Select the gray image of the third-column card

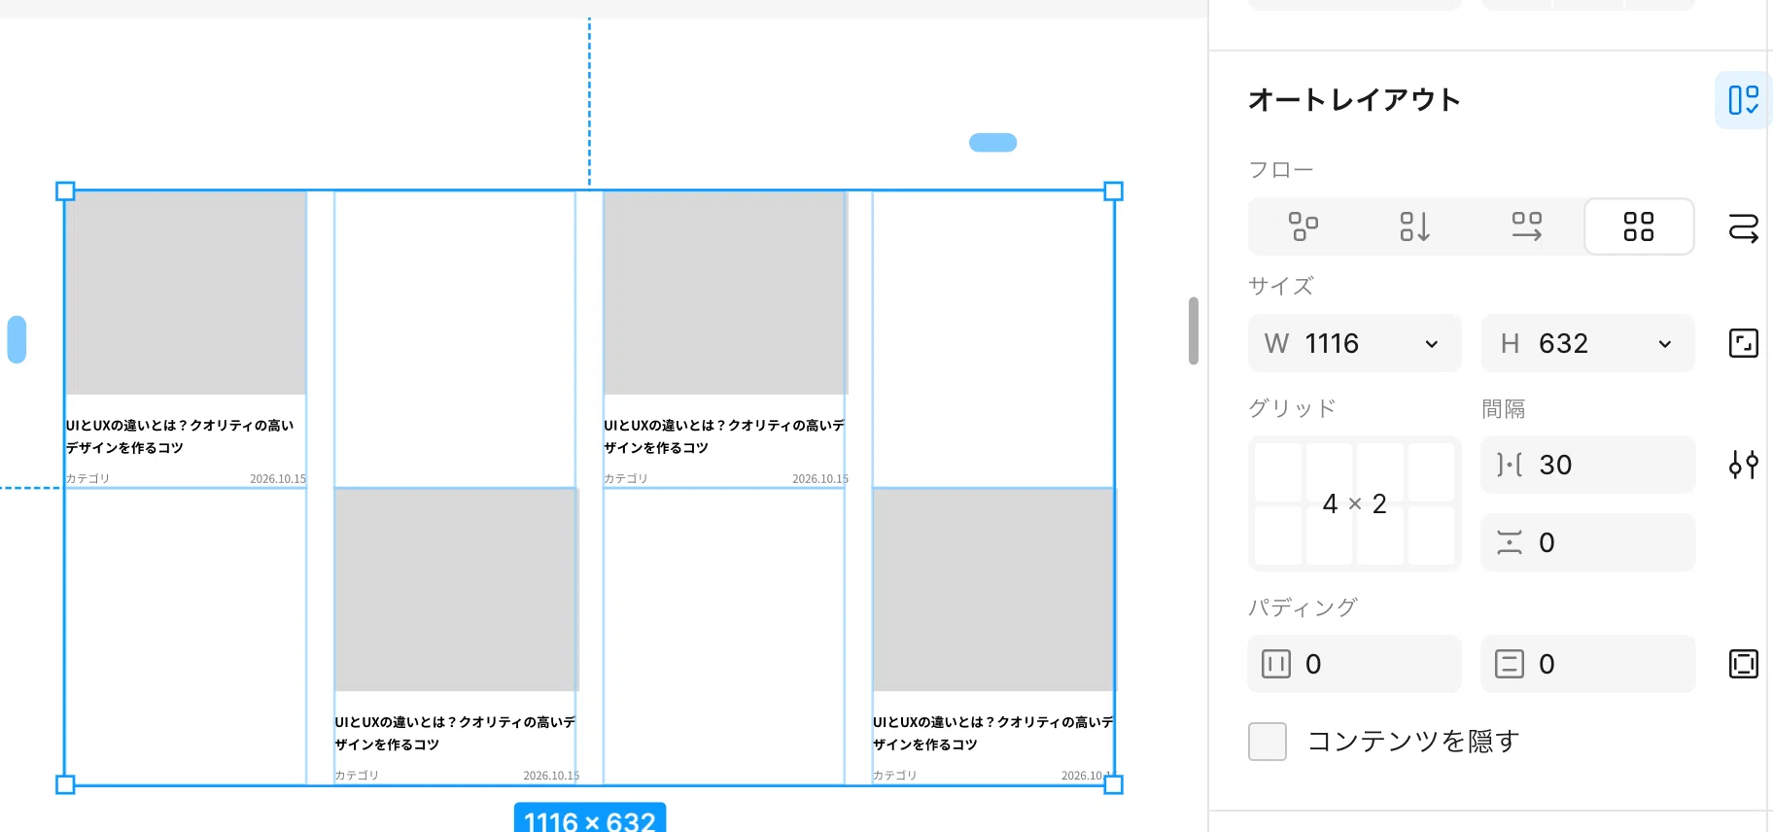[x=725, y=293]
